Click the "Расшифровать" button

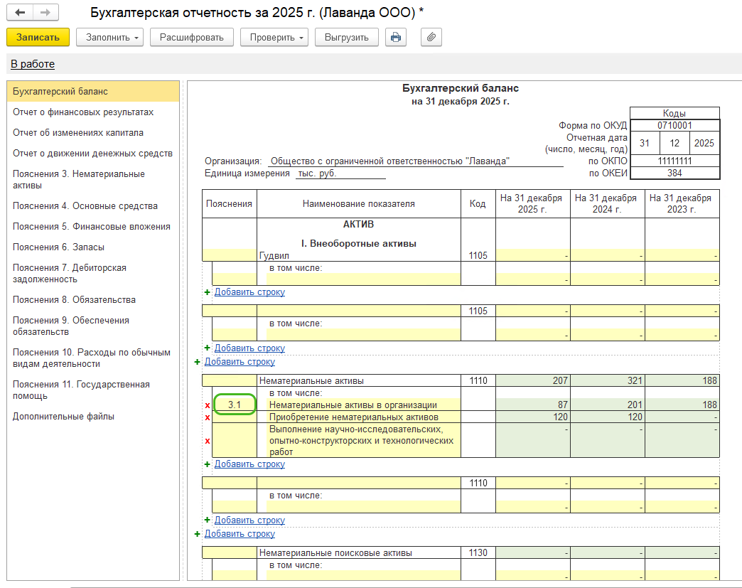click(x=191, y=38)
